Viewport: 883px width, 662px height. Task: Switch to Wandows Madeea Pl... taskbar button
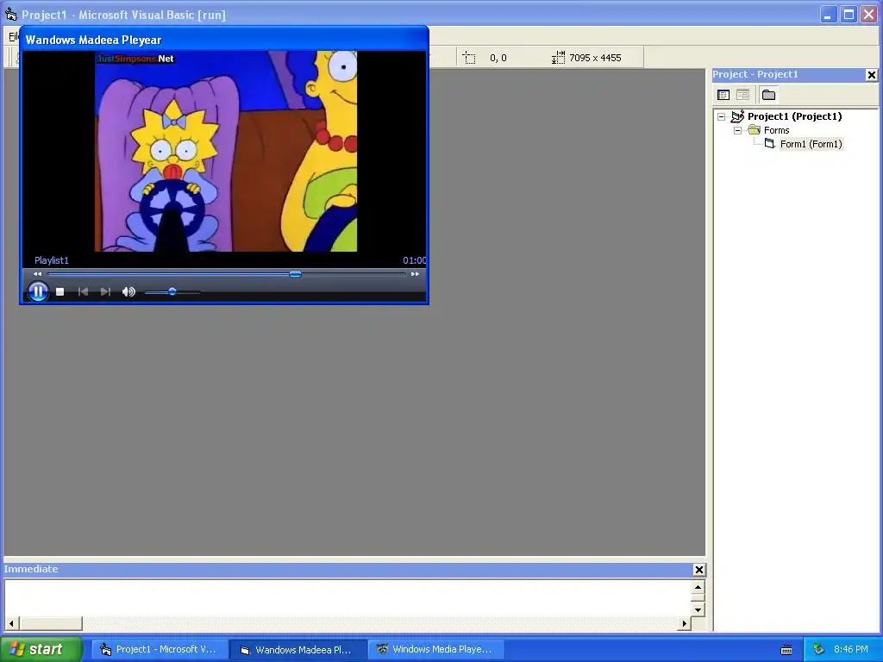coord(299,650)
